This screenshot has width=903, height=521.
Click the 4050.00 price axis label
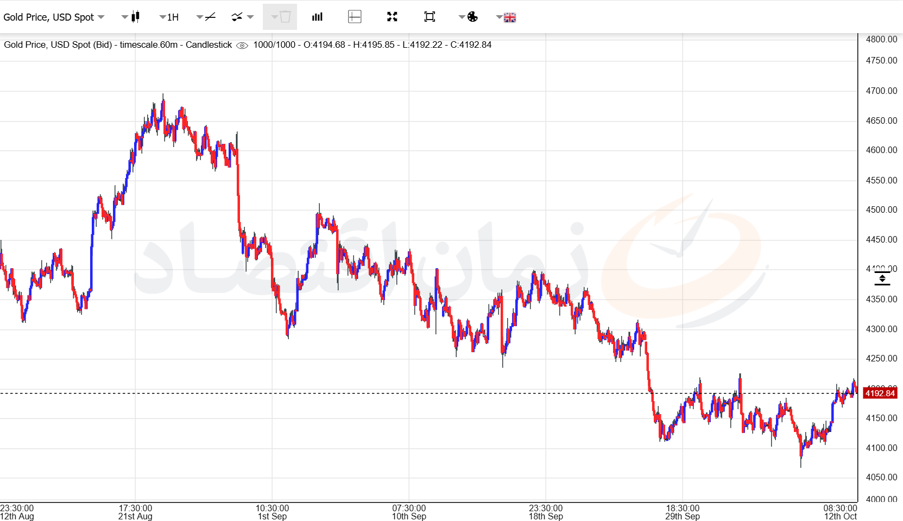881,477
